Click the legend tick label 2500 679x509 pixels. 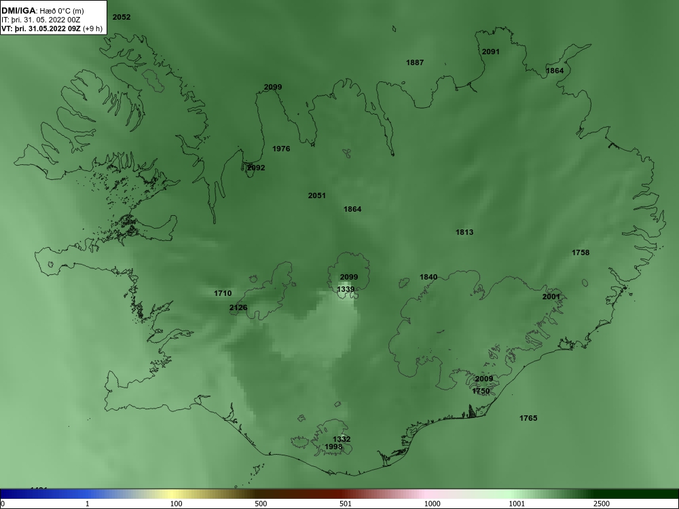click(601, 504)
